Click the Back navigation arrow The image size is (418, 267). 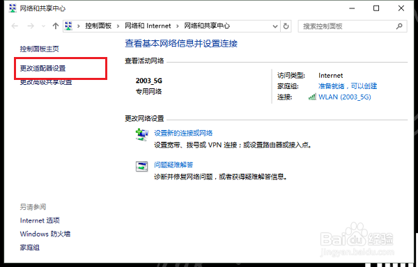coord(15,26)
